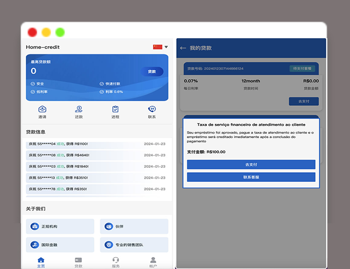Go to the 帐户 account tab
Viewport: 350px width, 269px height.
tap(153, 262)
